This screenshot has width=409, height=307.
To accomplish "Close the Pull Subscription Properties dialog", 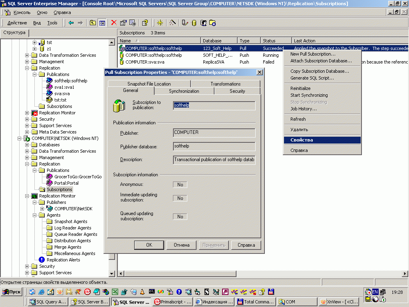I will tap(260, 72).
